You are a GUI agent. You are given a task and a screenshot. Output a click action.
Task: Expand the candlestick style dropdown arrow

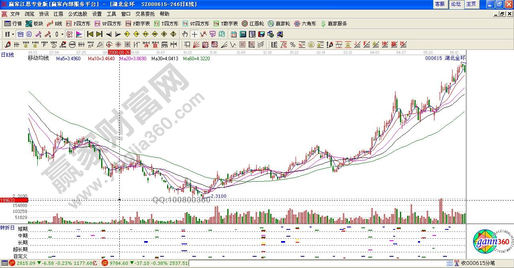tap(62, 34)
